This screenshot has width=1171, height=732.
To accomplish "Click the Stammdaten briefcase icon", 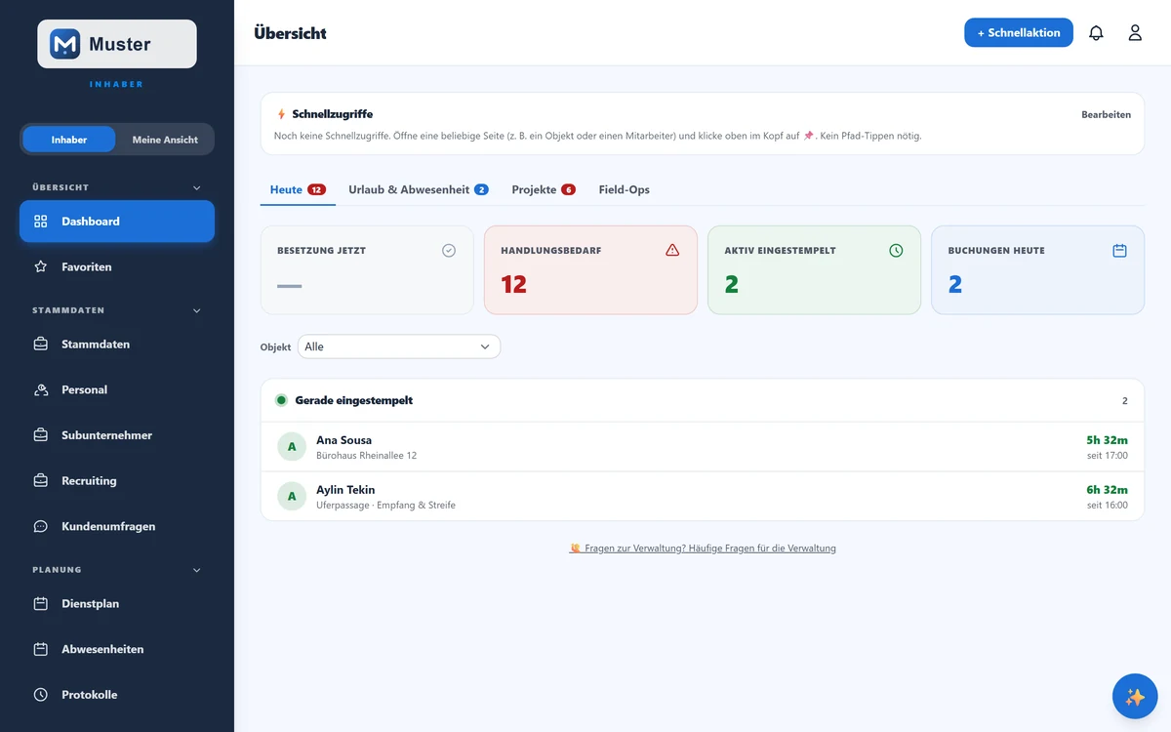I will click(41, 345).
